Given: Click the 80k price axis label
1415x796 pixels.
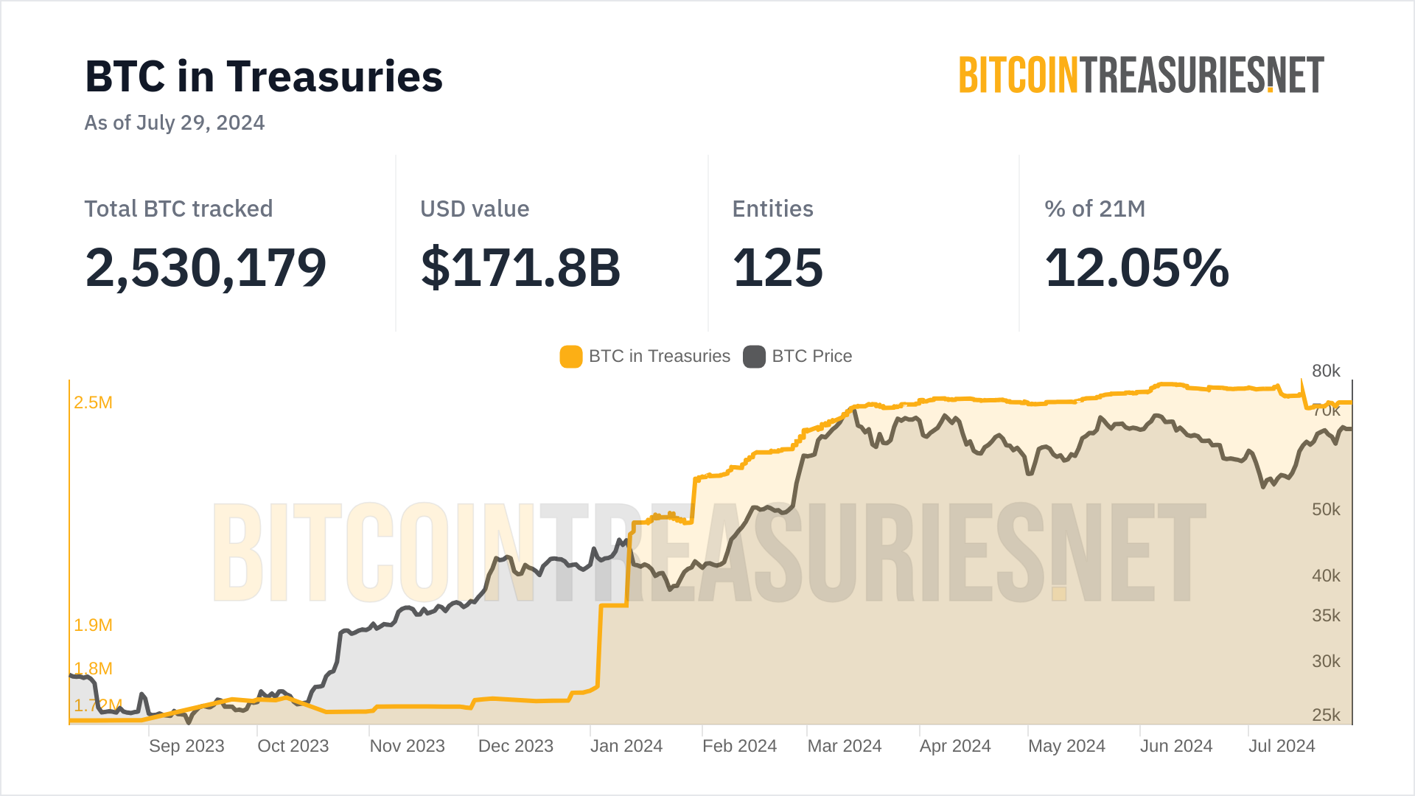Looking at the screenshot, I should (x=1326, y=371).
